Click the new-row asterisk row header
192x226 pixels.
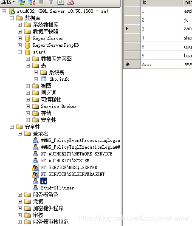pyautogui.click(x=132, y=65)
